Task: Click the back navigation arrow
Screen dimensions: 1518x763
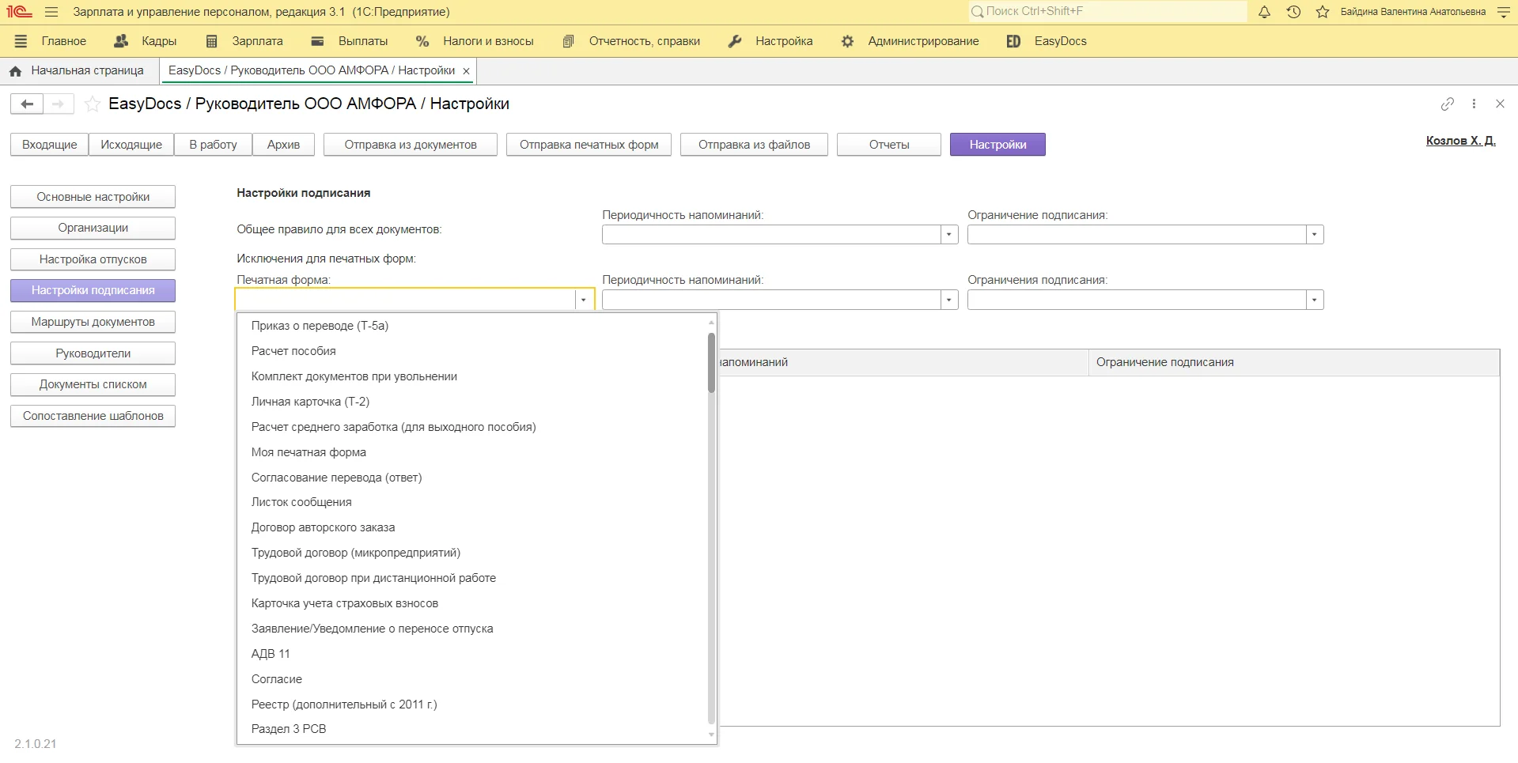Action: coord(27,104)
